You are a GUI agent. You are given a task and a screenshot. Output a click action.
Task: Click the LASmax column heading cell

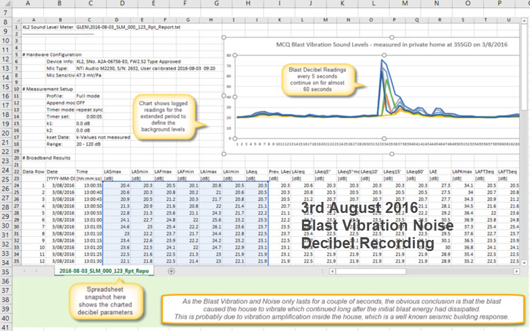[116, 172]
